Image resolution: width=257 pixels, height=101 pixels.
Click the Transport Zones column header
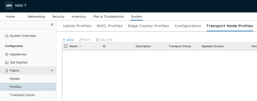pyautogui.click(x=180, y=46)
